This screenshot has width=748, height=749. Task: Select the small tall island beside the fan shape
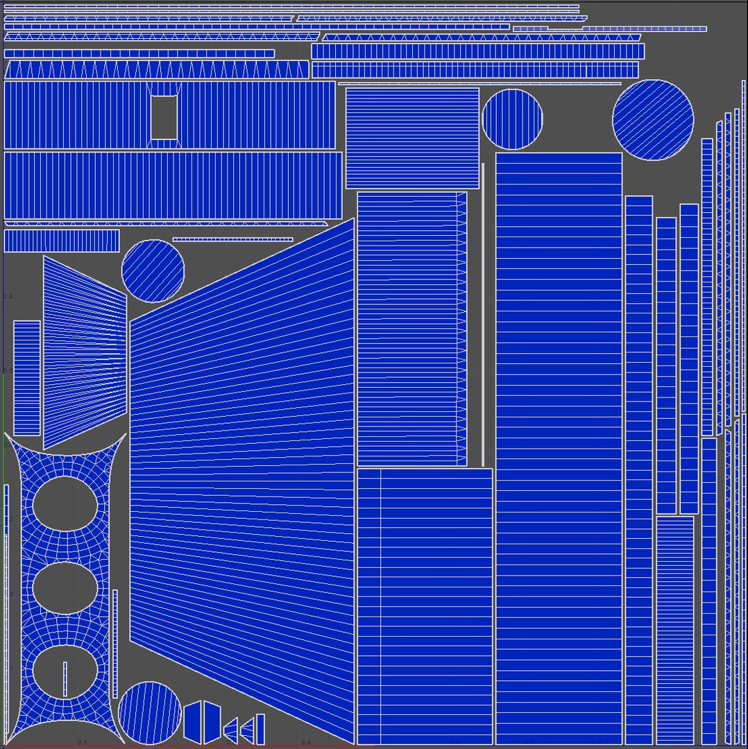(x=27, y=378)
